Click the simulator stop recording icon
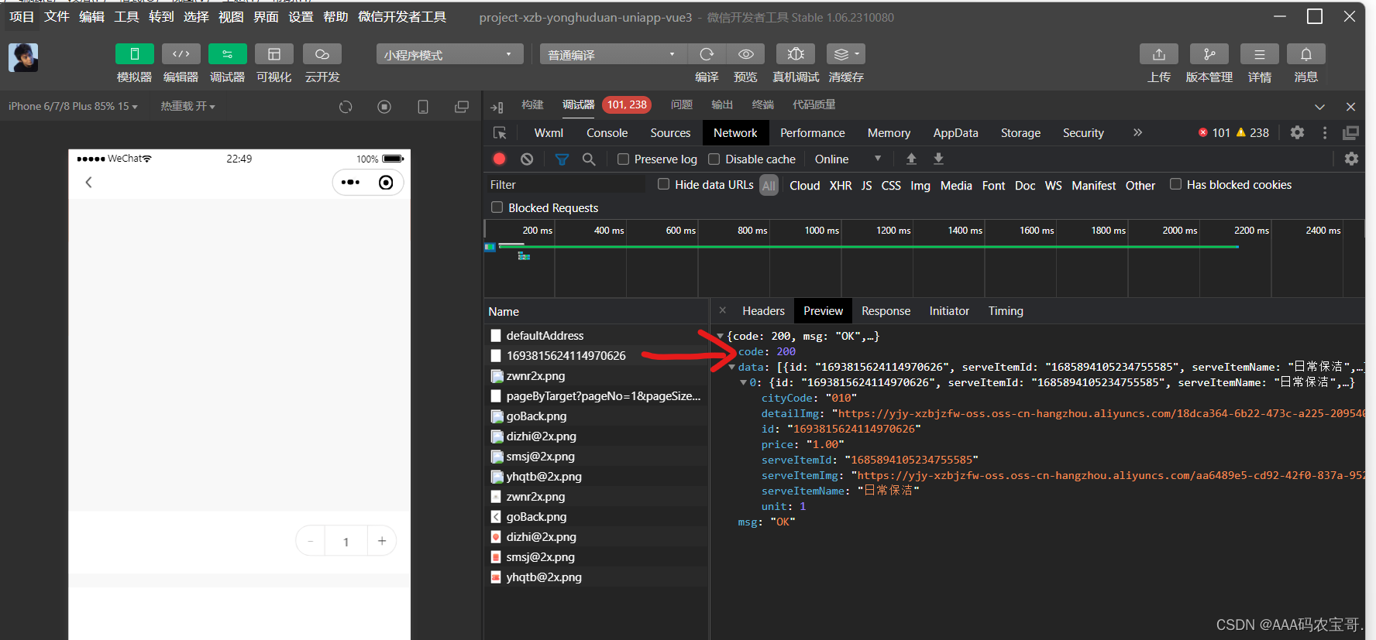 (384, 107)
